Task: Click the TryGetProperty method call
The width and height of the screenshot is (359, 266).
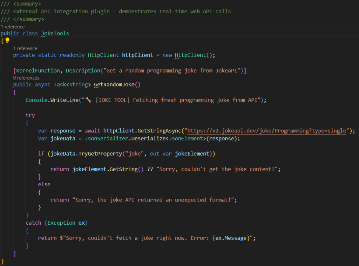Action: [92, 154]
